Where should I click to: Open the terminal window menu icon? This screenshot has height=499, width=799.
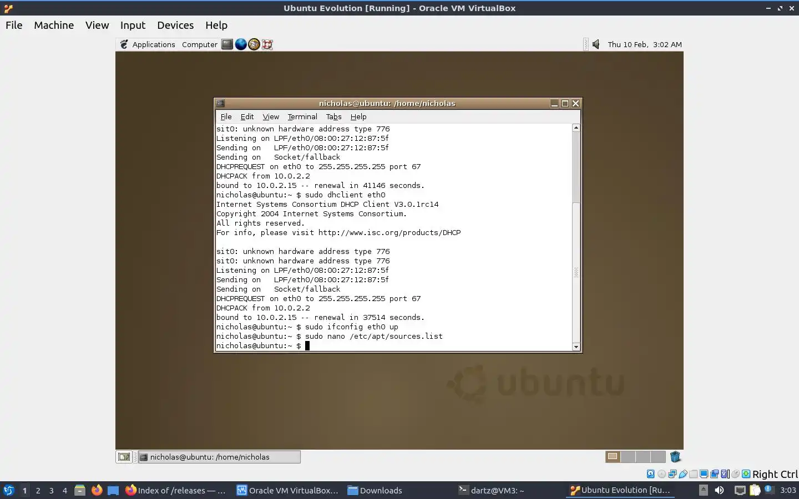220,103
